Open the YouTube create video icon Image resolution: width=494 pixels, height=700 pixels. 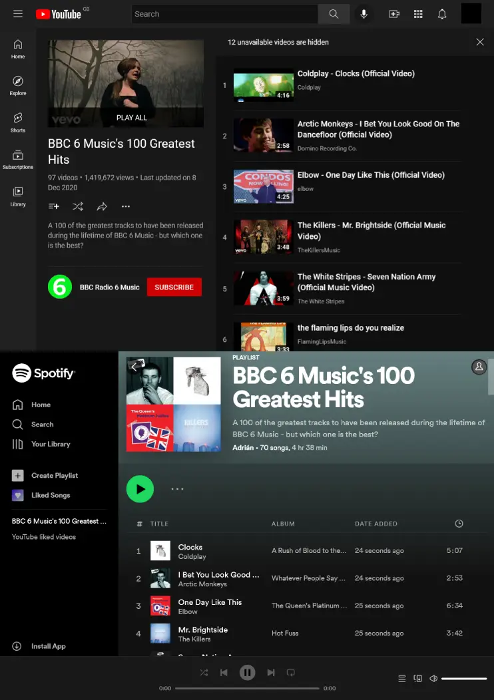tap(394, 14)
